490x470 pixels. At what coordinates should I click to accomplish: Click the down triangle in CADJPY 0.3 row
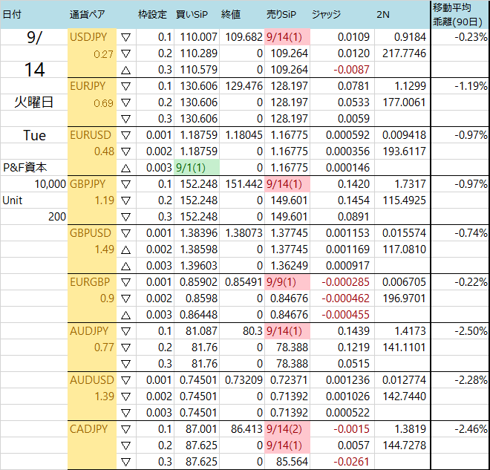point(125,462)
